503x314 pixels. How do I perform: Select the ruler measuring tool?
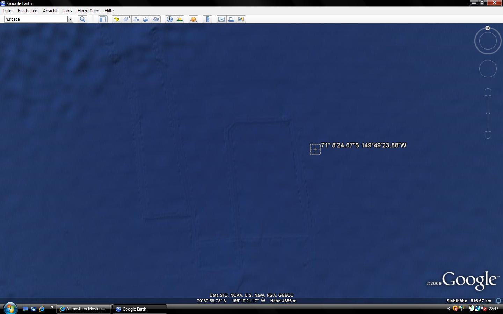tap(207, 19)
